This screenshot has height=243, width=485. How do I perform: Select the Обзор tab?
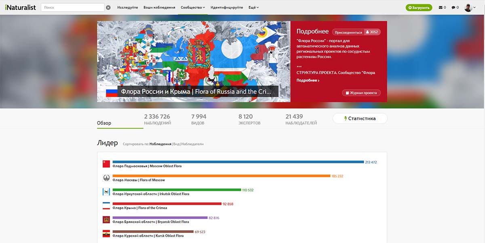[x=104, y=123]
